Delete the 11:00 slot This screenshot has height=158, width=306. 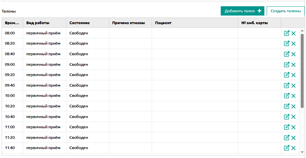293,127
